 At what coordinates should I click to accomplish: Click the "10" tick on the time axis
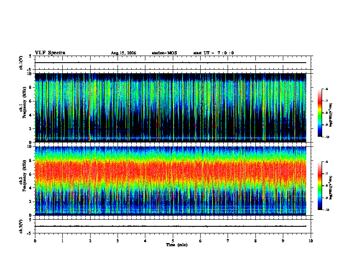tap(311, 241)
